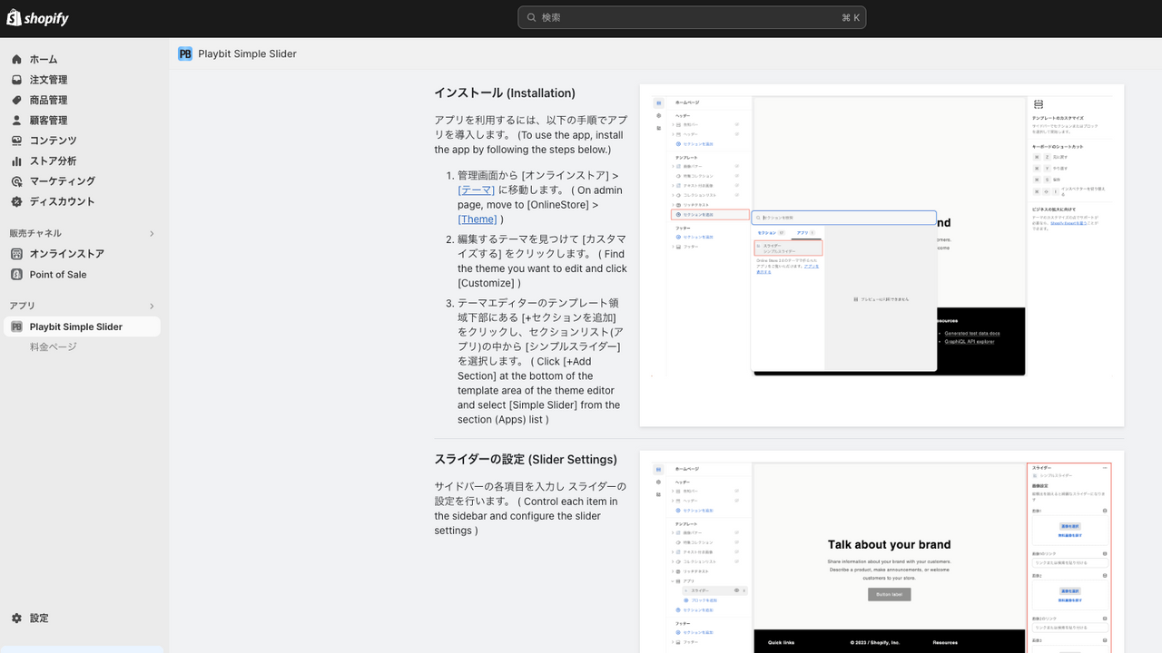Follow the テーマ link
Screen dimensions: 1162x653
[477, 190]
